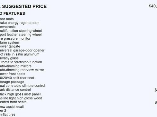Viewport: 157px width, 117px height.
Task: Click multifunction steering wheel entry
Action: tap(21, 31)
